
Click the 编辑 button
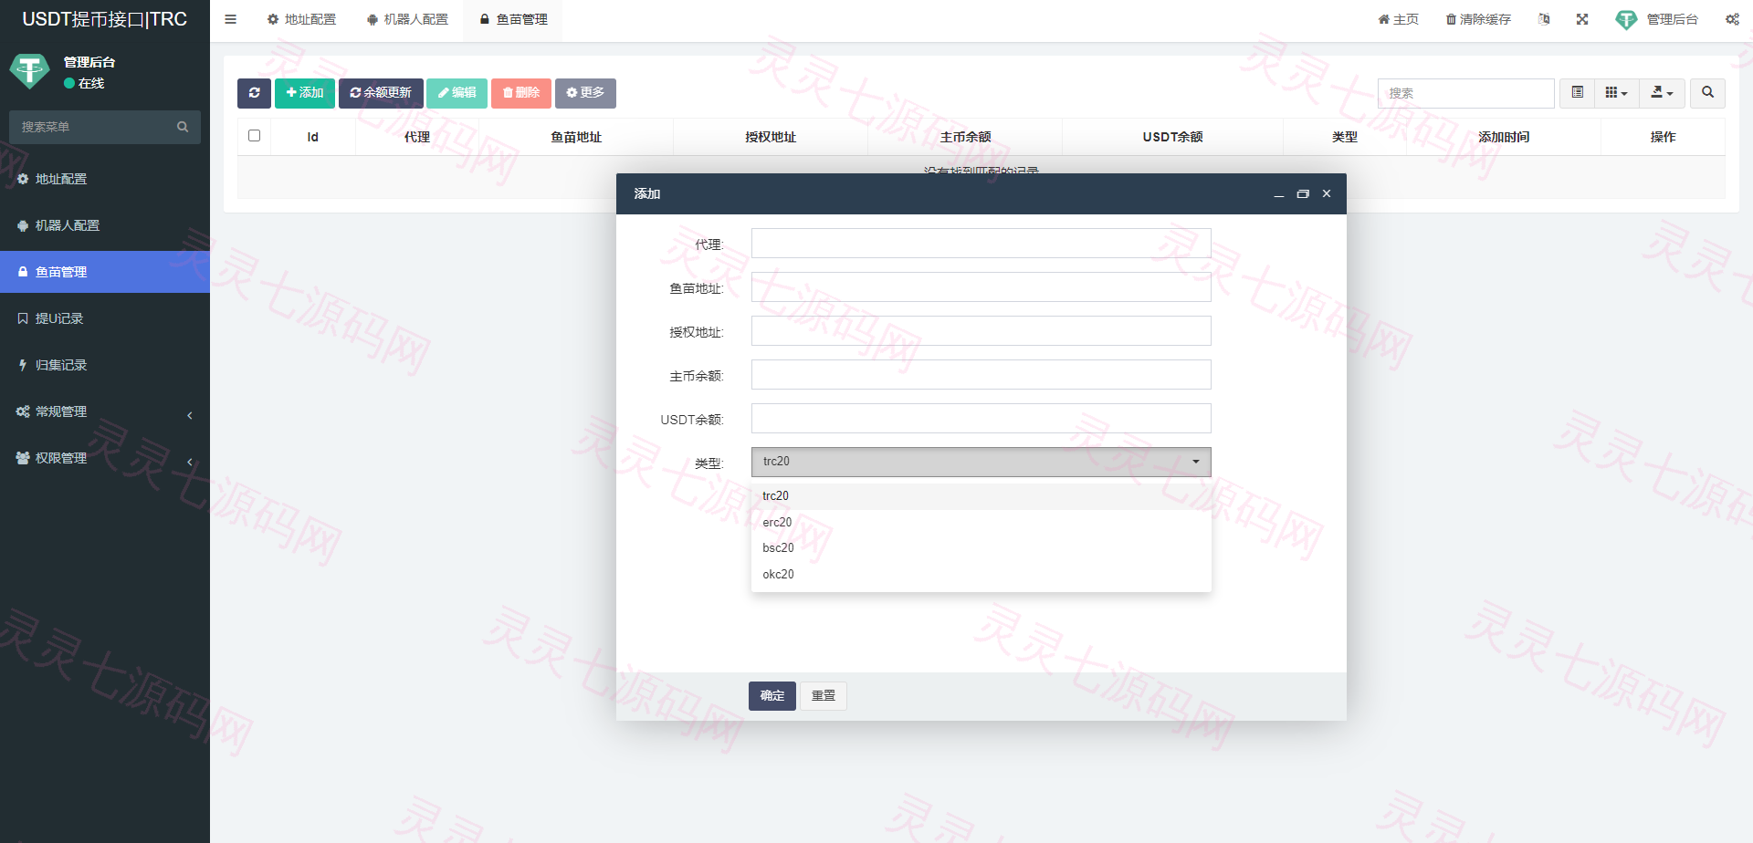click(x=457, y=93)
